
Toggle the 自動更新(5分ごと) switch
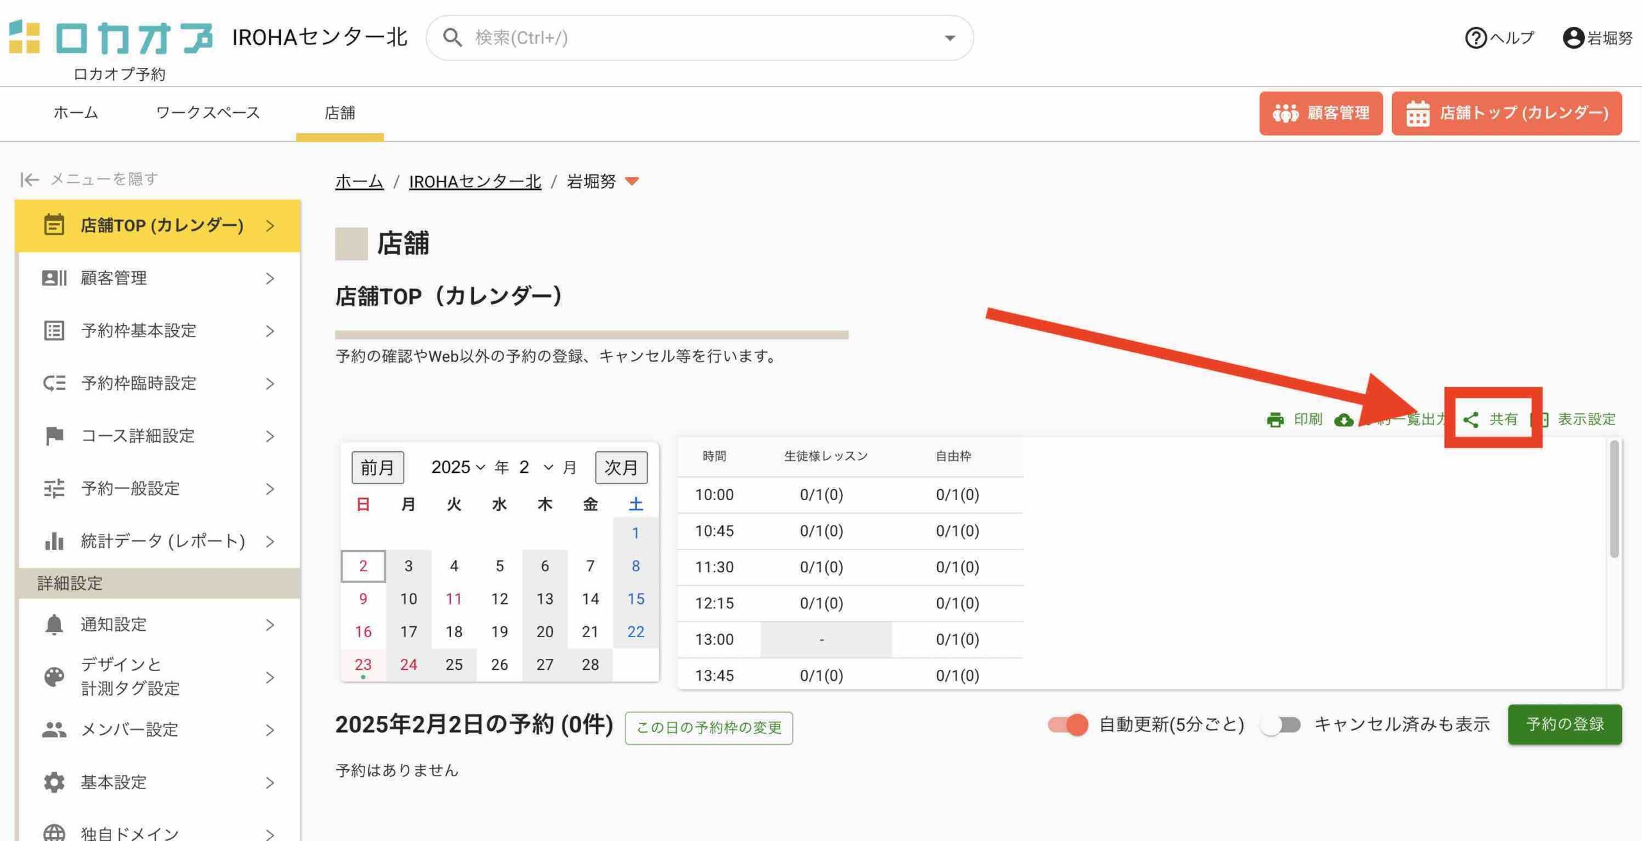(1068, 725)
